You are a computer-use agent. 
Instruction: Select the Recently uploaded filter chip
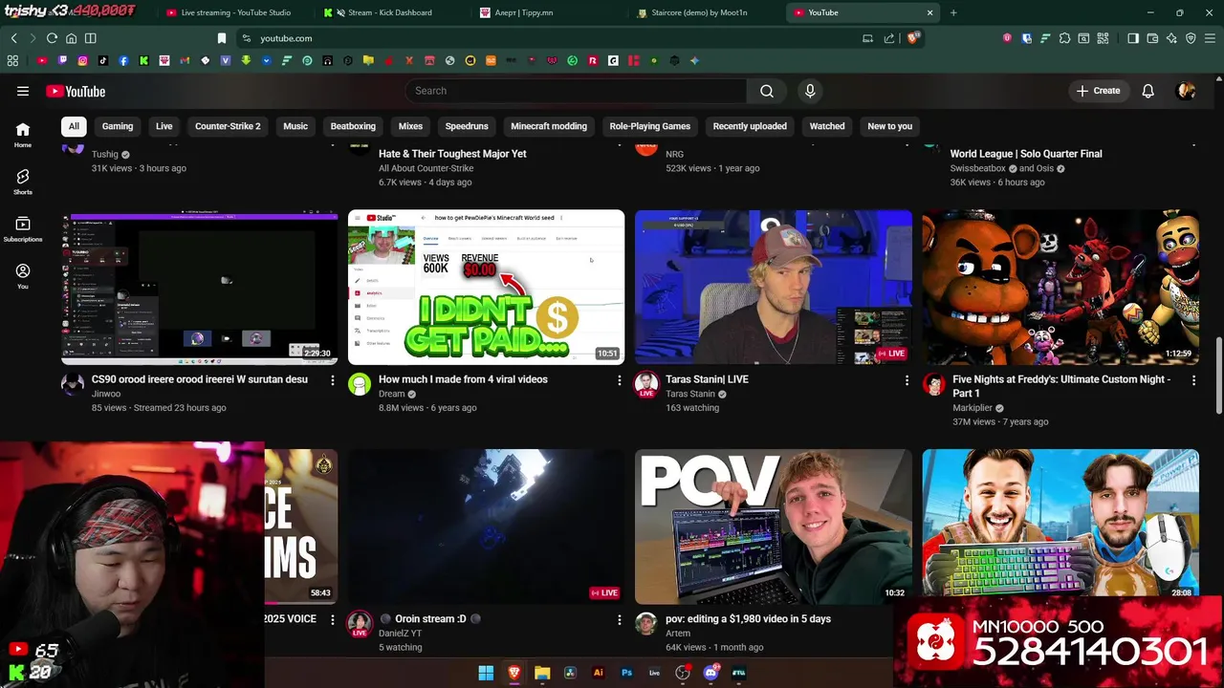[750, 126]
